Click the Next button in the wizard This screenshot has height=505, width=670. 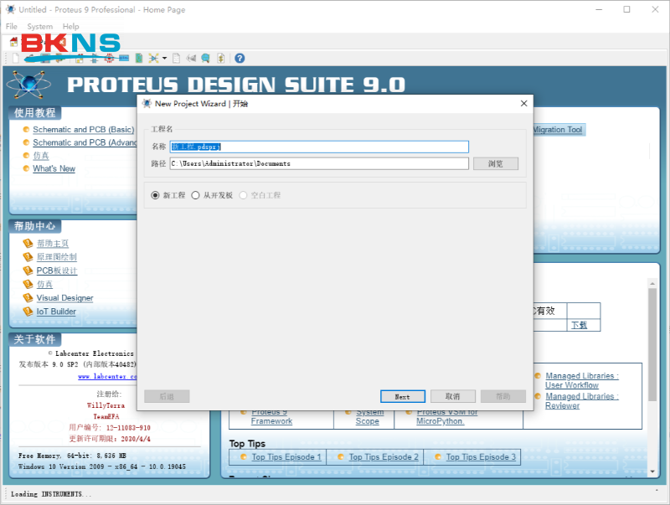pos(402,396)
